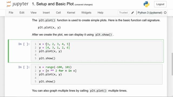This screenshot has height=97, width=173.
Task: Click the list comprehension line in second cell
Action: [x=58, y=71]
